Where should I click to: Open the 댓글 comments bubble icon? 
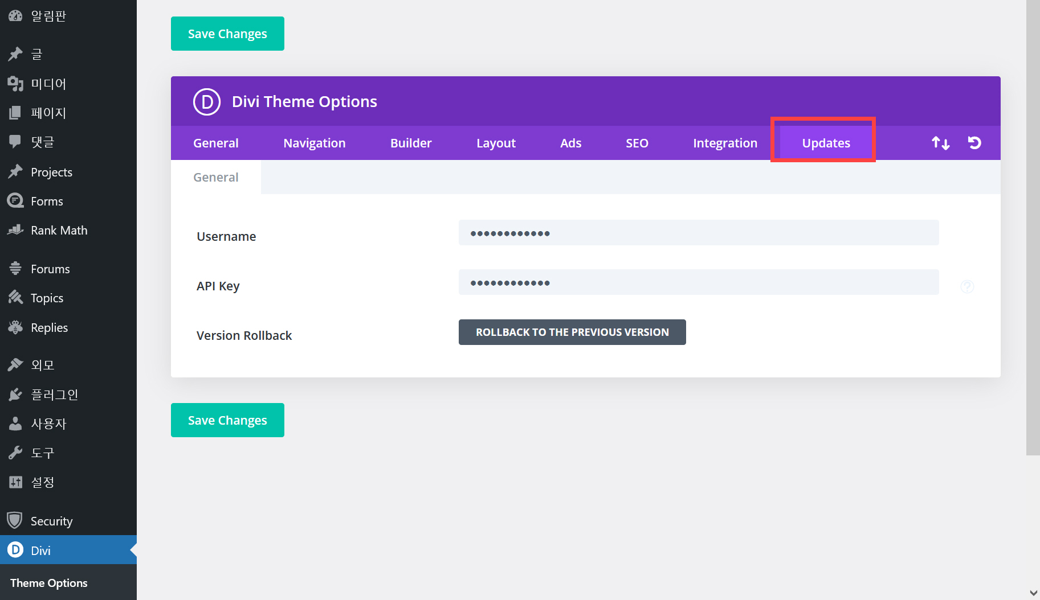click(15, 142)
